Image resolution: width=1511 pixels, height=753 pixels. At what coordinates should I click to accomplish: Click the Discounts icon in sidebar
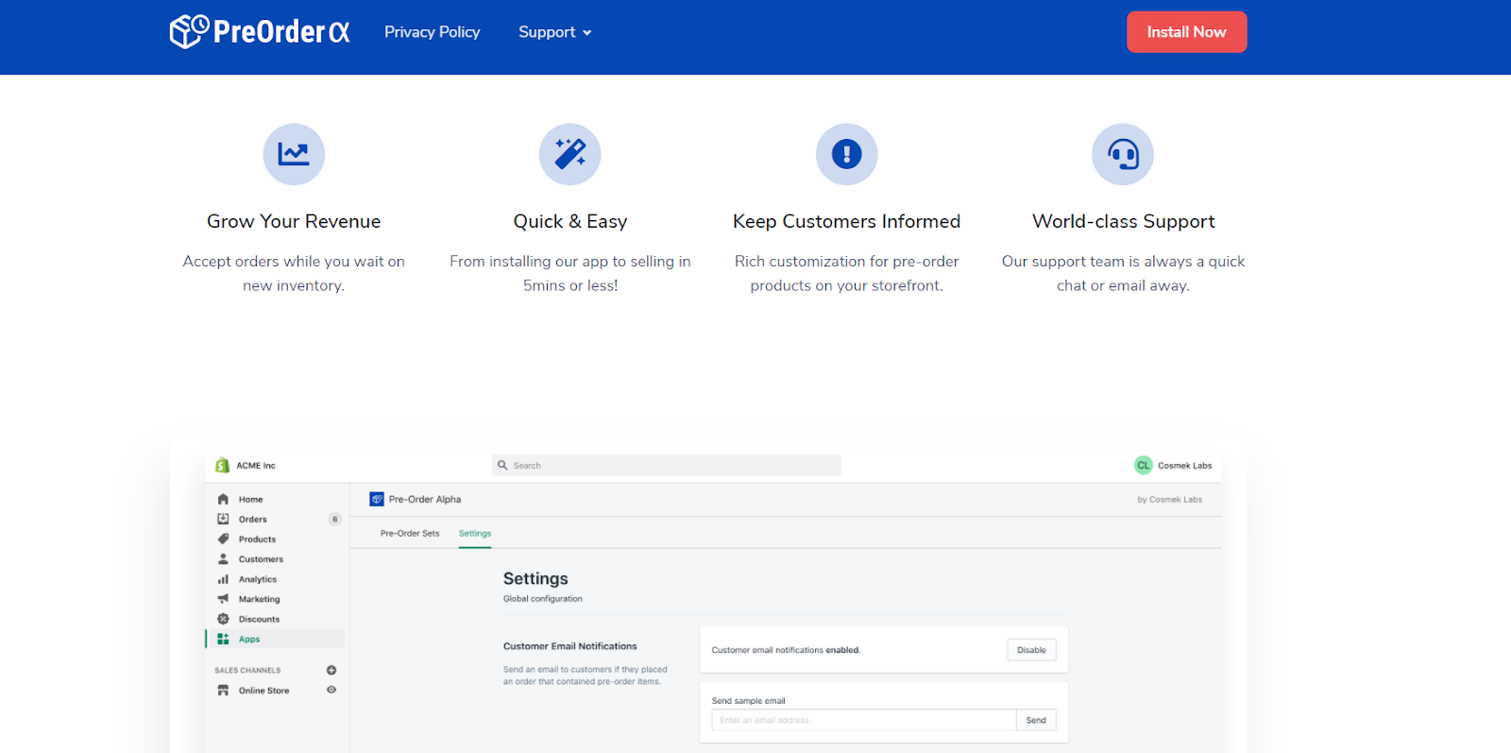click(x=223, y=619)
